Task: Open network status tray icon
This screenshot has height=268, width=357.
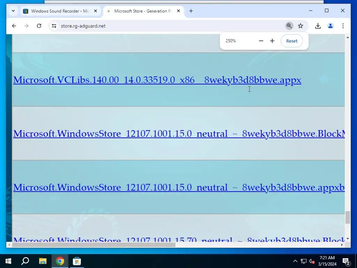Action: [304, 261]
